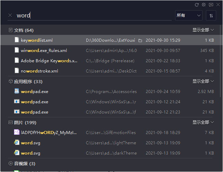
Task: Click path C:\...\Bridge (Prerelease)
Action: 110,61
